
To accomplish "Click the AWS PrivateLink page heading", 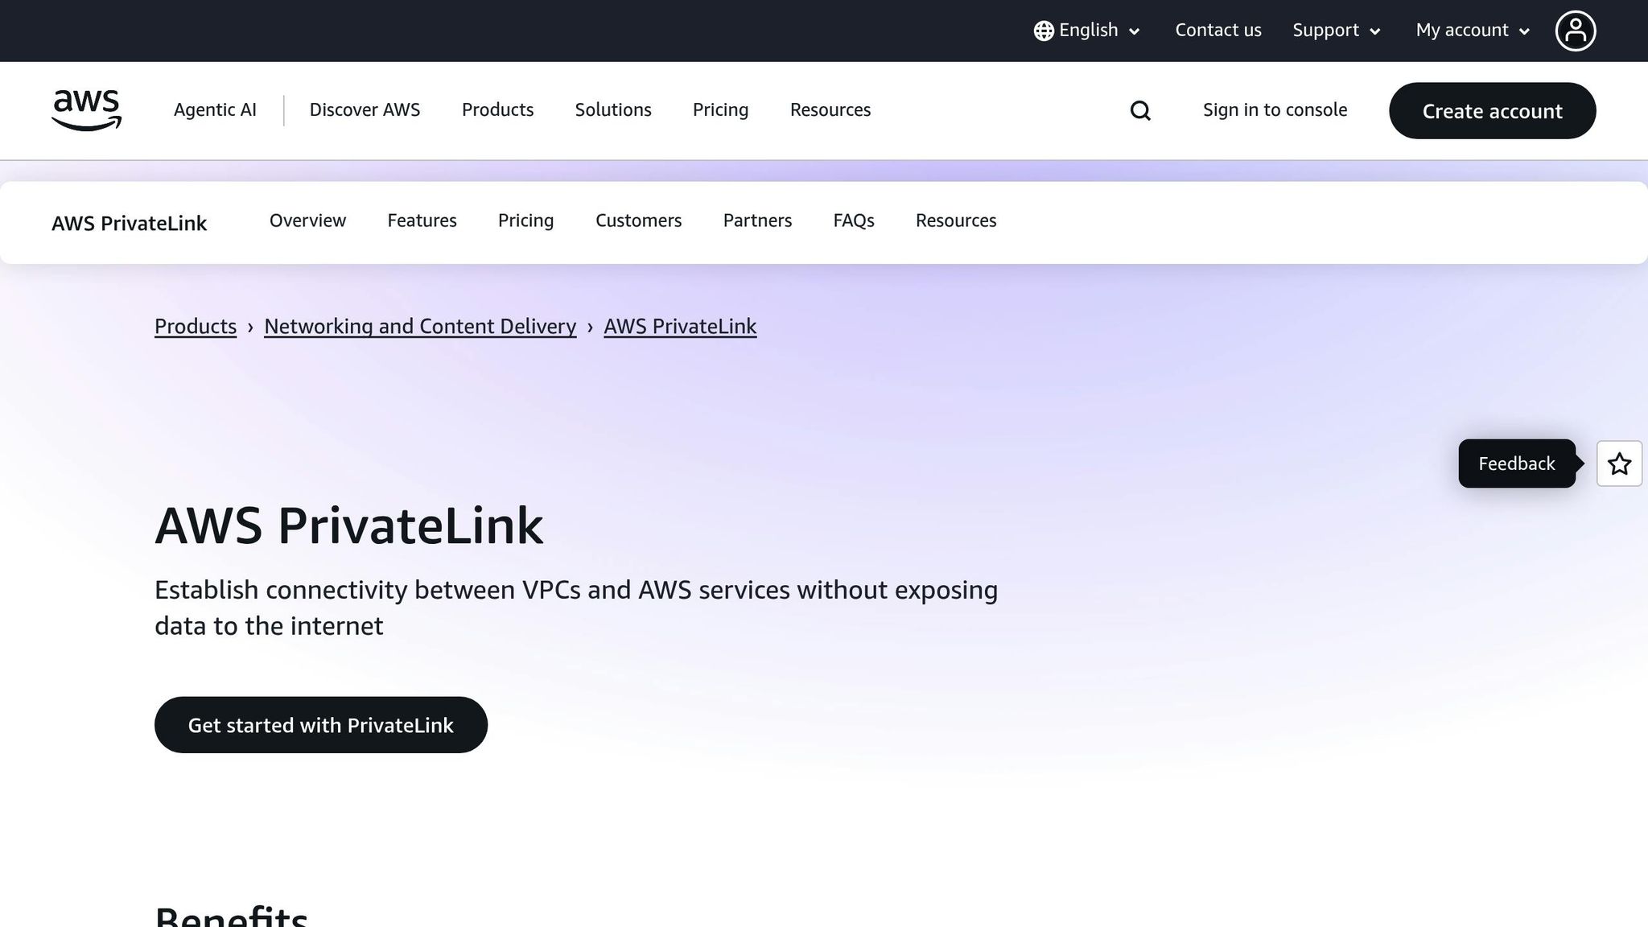I will point(348,526).
